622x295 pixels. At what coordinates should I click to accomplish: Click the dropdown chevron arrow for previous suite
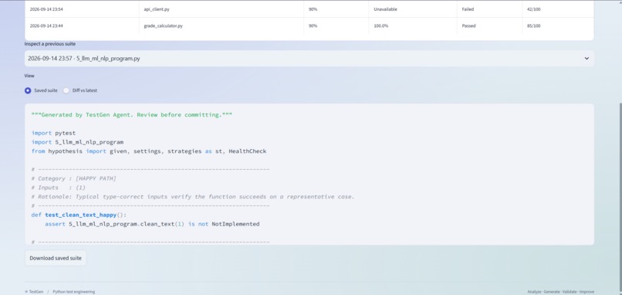[587, 59]
